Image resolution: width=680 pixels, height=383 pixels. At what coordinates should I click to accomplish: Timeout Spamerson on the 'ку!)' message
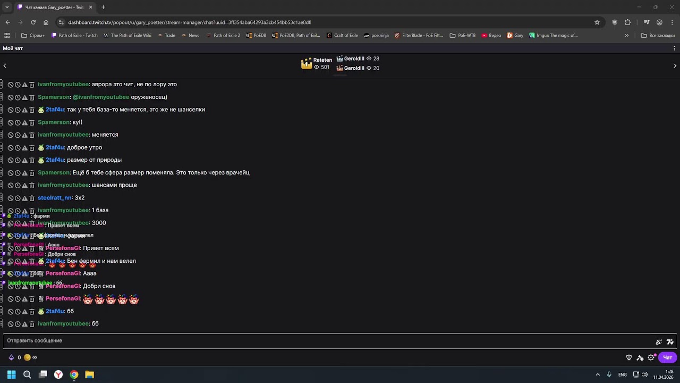pyautogui.click(x=18, y=122)
